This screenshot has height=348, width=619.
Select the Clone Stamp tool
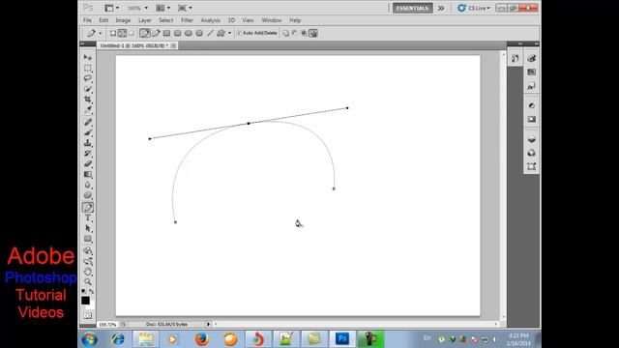(x=88, y=143)
